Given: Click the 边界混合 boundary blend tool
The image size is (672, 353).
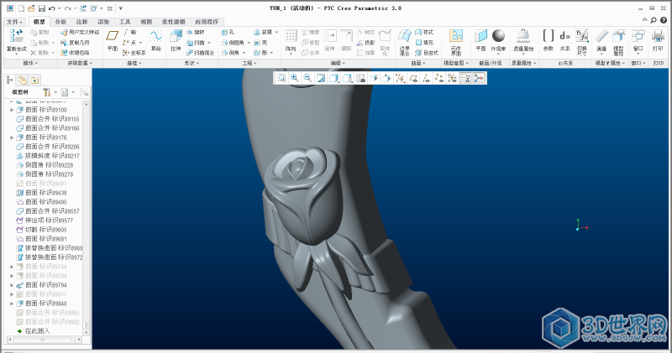Looking at the screenshot, I should 405,42.
